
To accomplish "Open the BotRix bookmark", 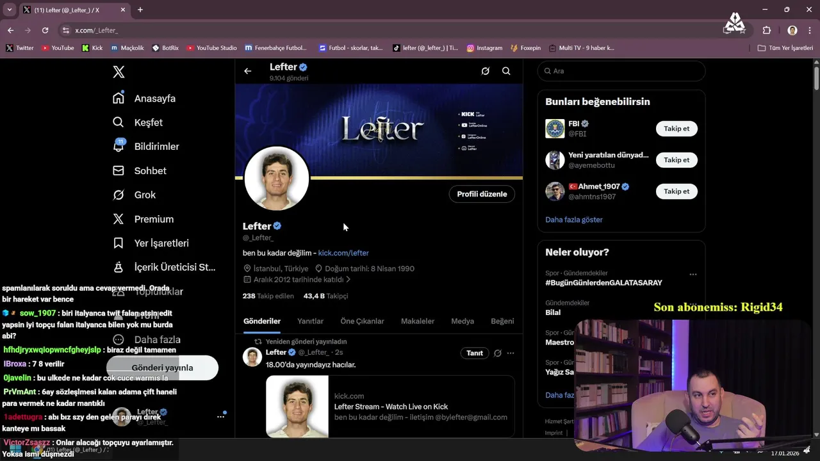I will point(165,48).
